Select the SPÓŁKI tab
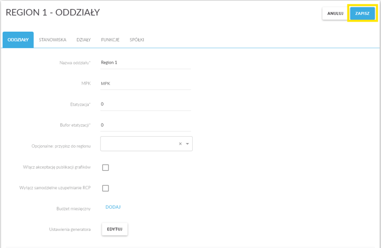 click(x=137, y=40)
